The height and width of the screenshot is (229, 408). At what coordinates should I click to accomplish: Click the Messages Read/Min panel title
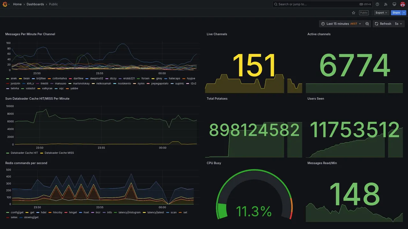click(x=322, y=163)
